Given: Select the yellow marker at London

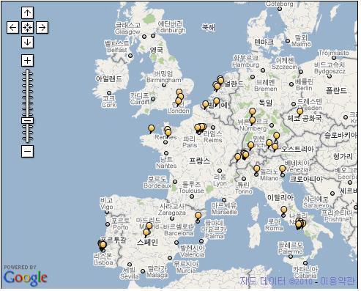Looking at the screenshot, I should (x=179, y=101).
